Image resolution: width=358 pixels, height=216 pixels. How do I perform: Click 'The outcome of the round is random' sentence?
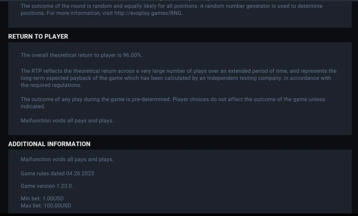click(x=110, y=6)
